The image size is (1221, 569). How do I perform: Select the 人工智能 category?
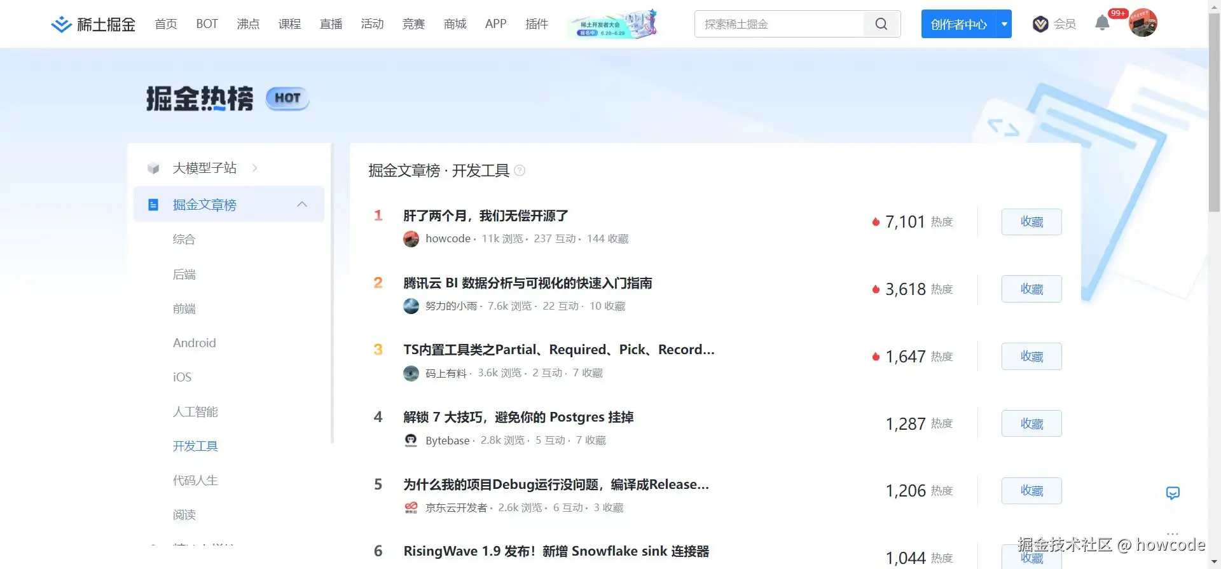tap(195, 412)
